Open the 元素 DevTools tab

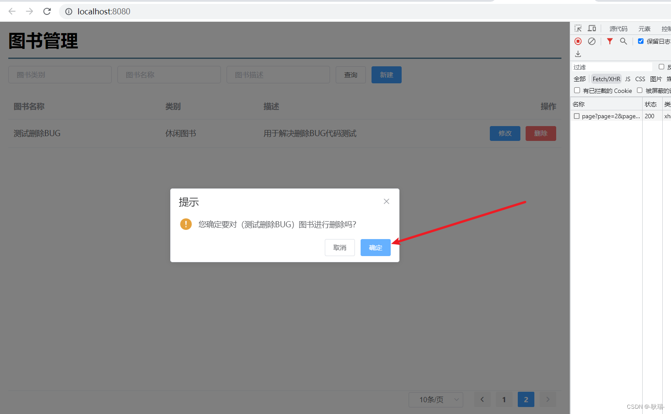[644, 29]
